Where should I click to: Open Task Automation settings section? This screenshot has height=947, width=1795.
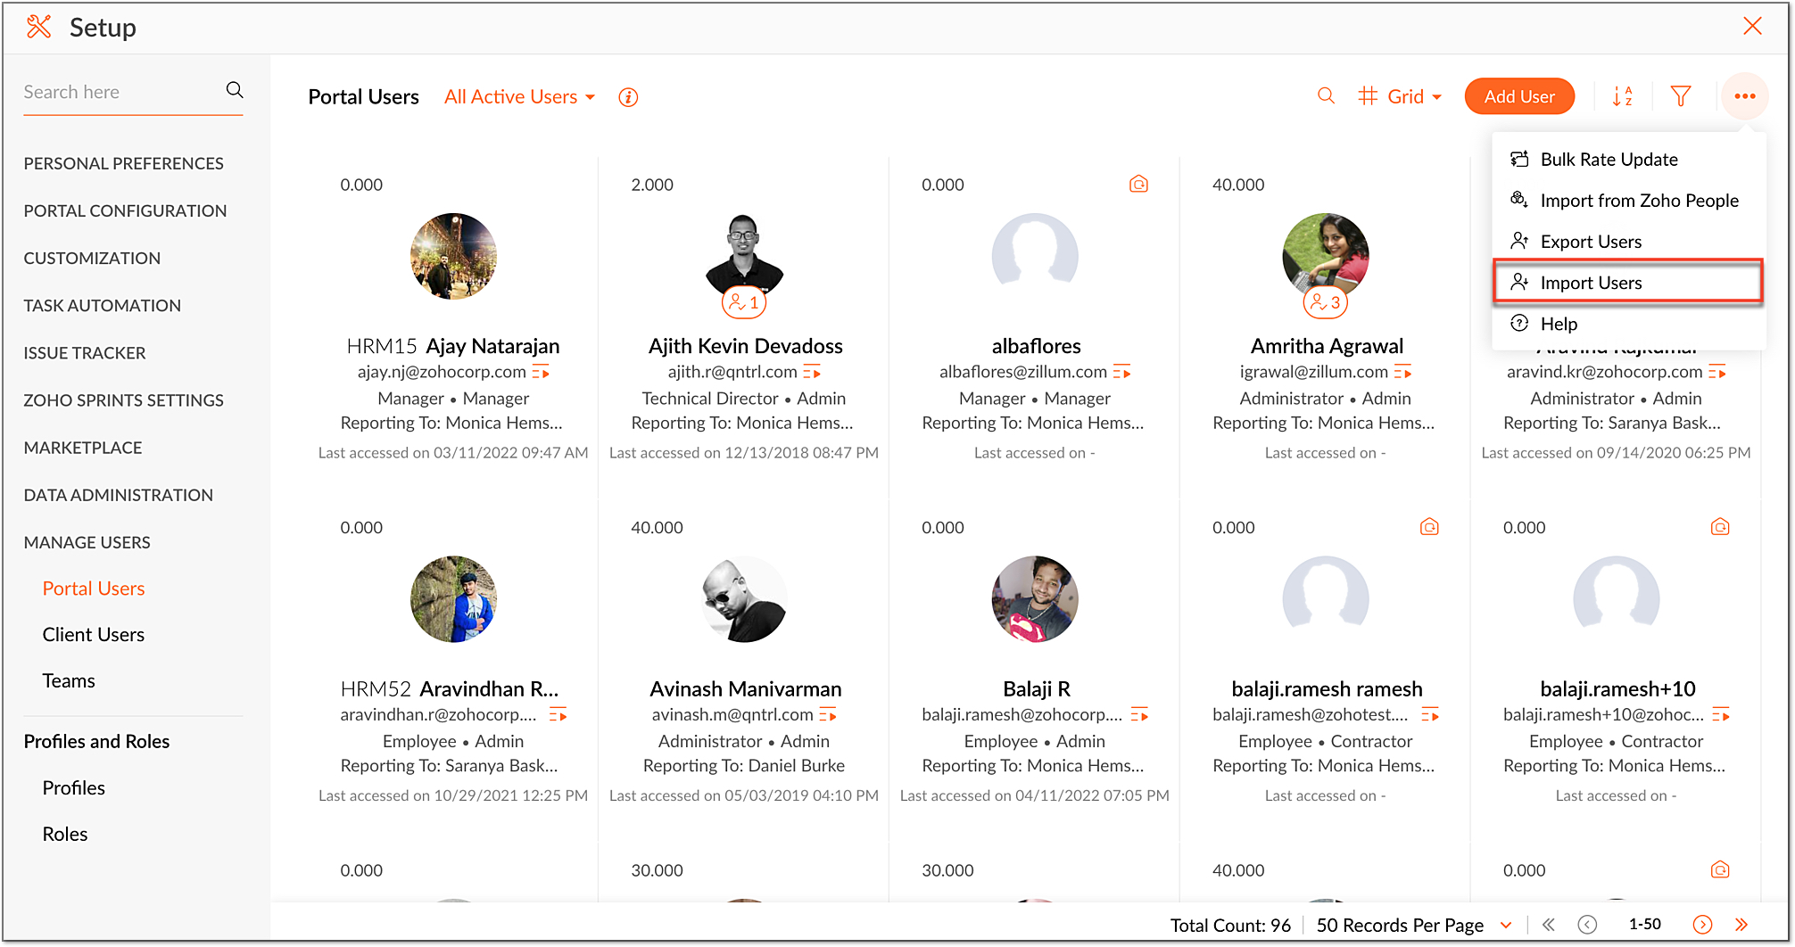(103, 306)
